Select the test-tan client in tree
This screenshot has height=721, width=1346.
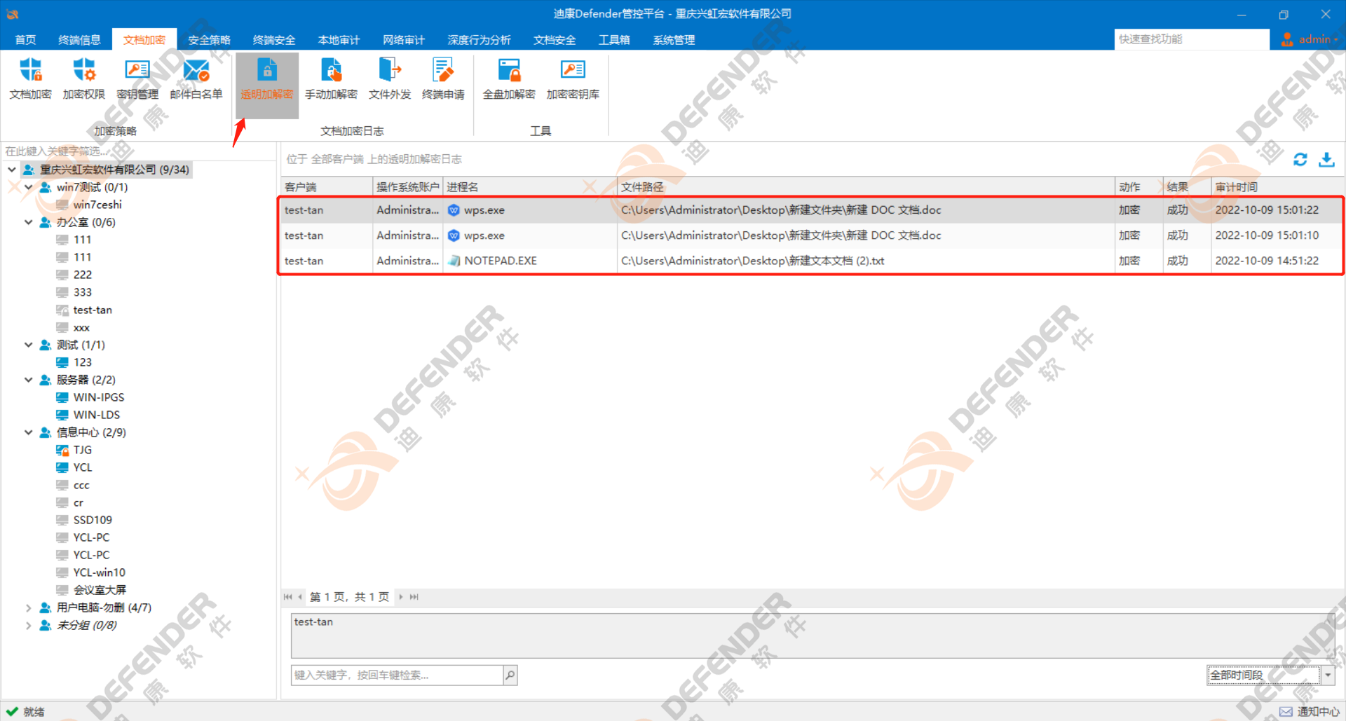93,310
